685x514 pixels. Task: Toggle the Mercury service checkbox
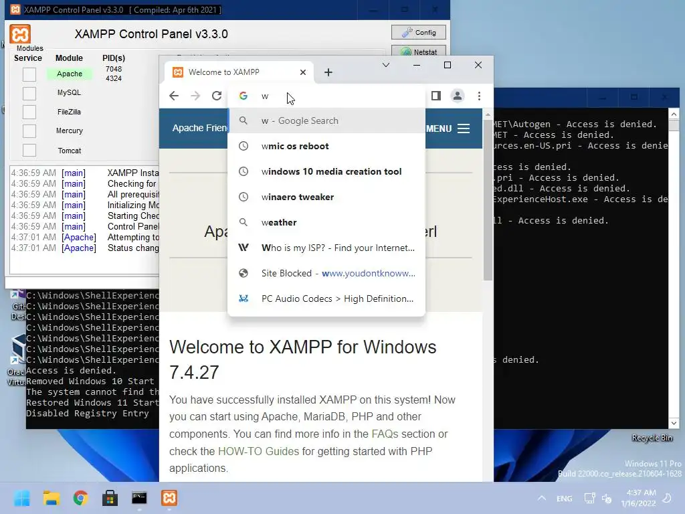point(29,131)
